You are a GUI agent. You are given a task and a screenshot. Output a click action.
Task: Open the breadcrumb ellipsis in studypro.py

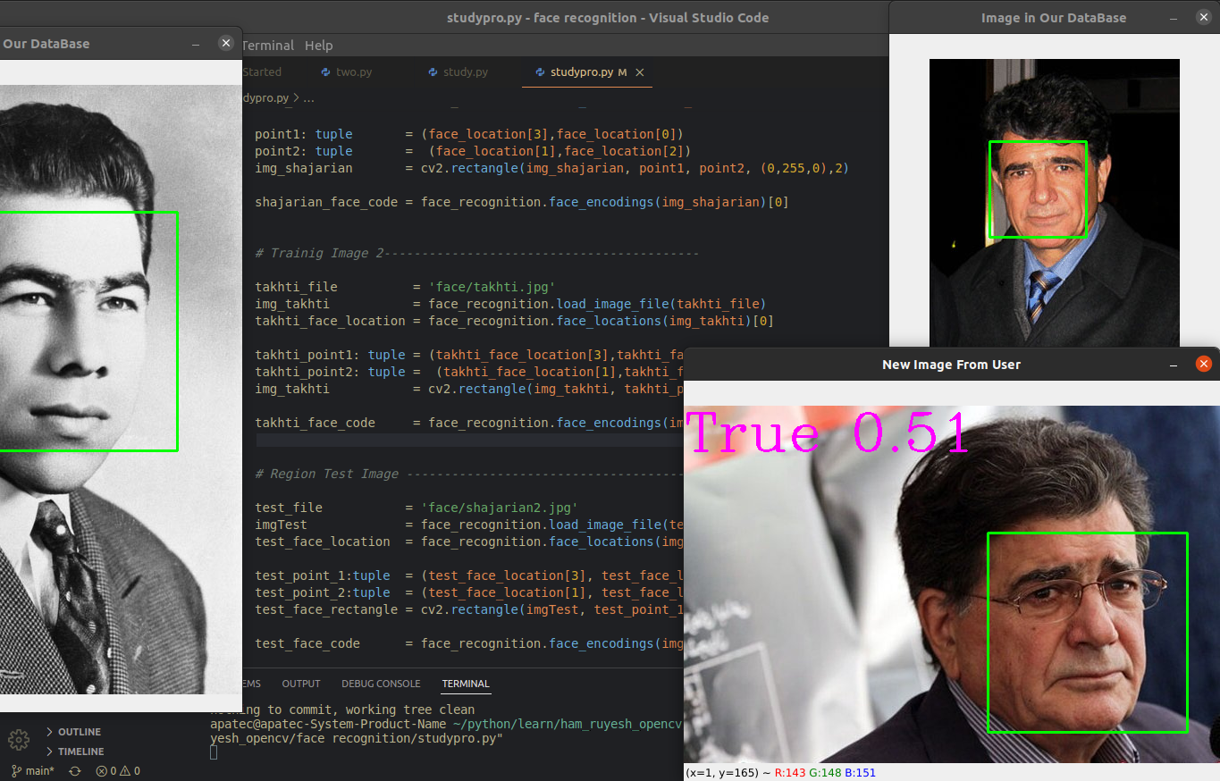(309, 98)
